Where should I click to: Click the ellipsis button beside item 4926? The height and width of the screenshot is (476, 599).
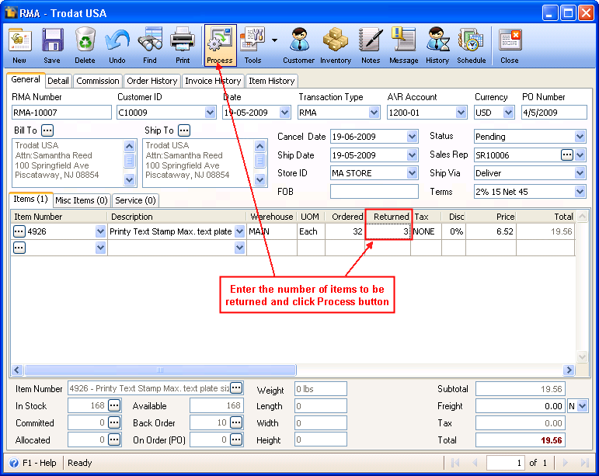pos(19,231)
